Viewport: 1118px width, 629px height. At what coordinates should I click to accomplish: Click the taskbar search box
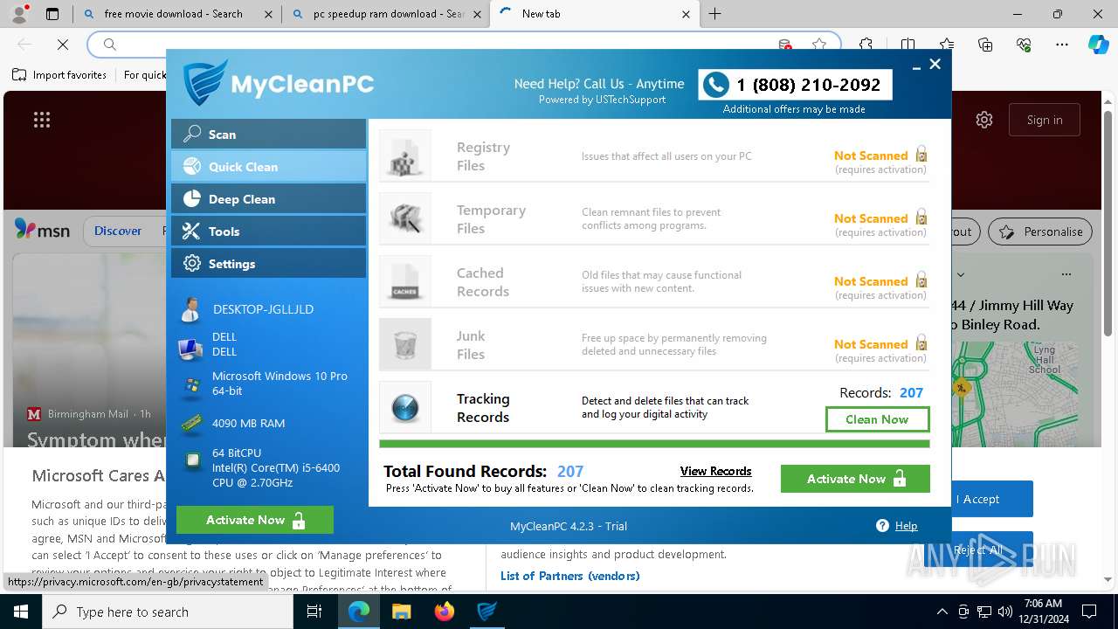[x=168, y=612]
